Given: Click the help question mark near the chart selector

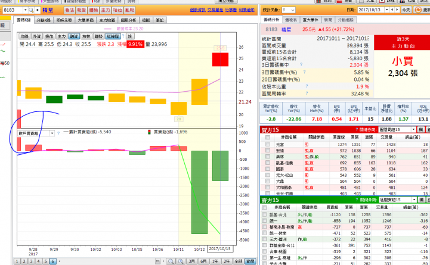Looking at the screenshot, I should (58, 133).
